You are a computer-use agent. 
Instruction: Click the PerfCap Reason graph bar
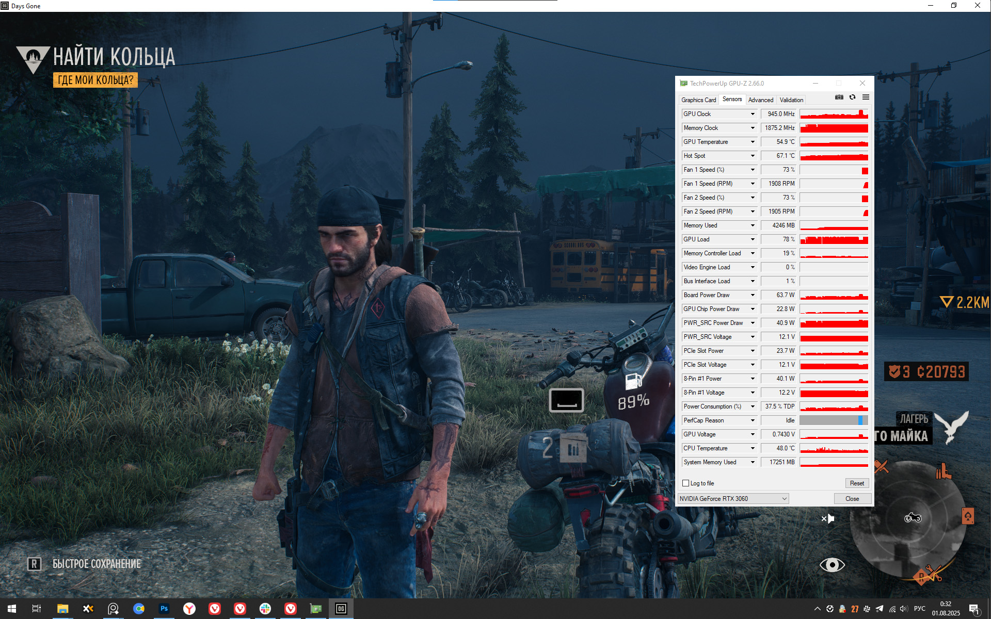coord(834,420)
